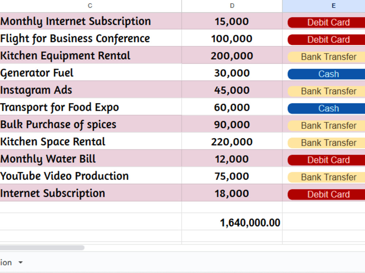Open Bank Transfer dropdown for Bulk Purchase of spices
The image size is (365, 273).
click(326, 126)
